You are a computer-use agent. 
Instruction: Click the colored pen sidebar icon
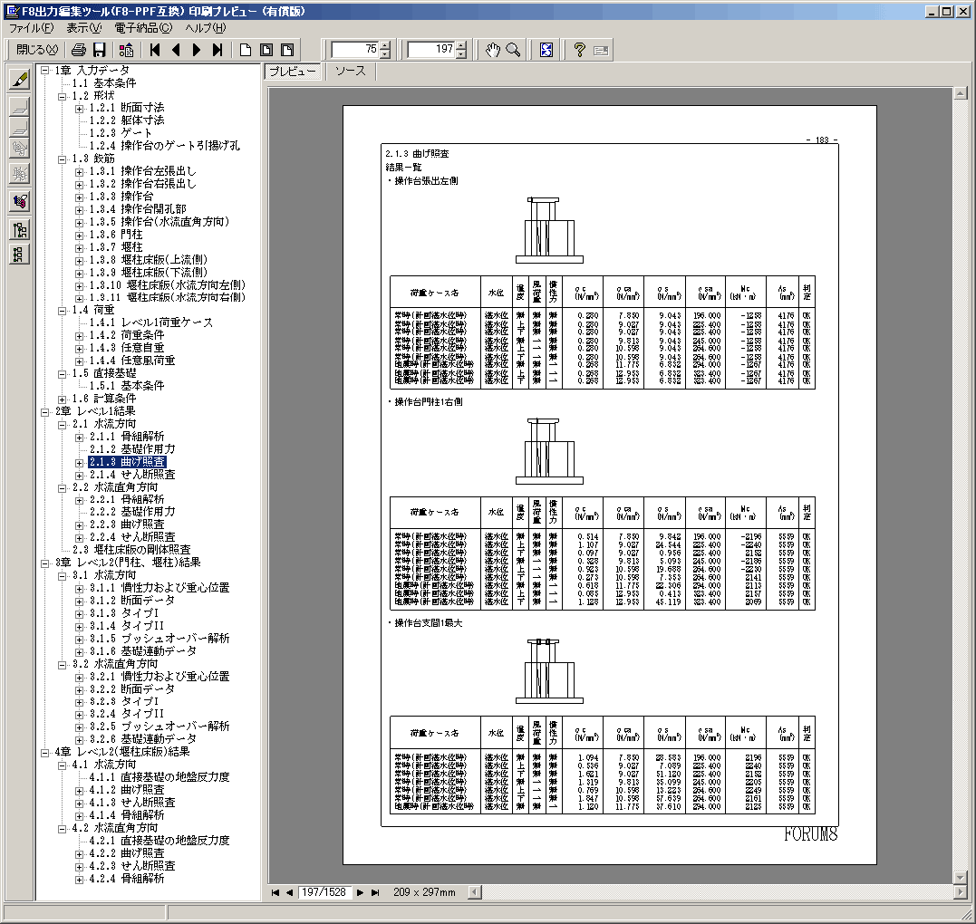(x=20, y=202)
